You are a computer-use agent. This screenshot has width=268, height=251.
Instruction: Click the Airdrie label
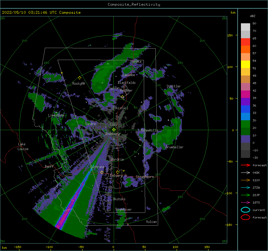coord(117,159)
